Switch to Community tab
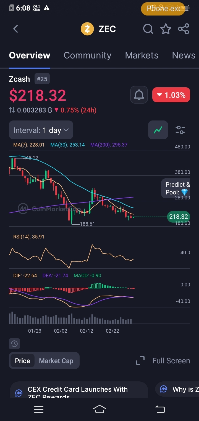 pos(87,55)
